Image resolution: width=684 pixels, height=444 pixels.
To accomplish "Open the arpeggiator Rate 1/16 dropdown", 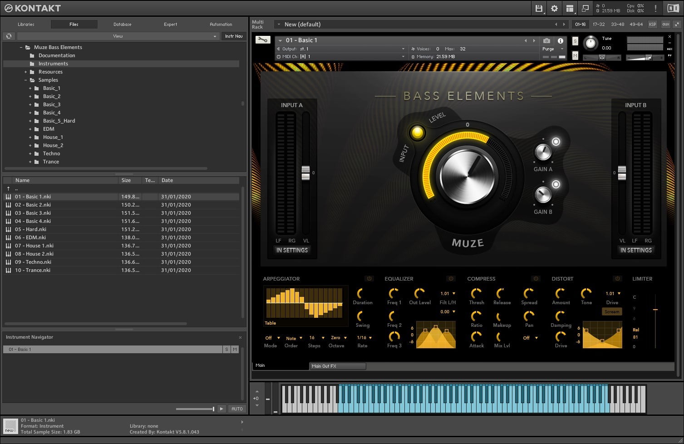I will [364, 338].
